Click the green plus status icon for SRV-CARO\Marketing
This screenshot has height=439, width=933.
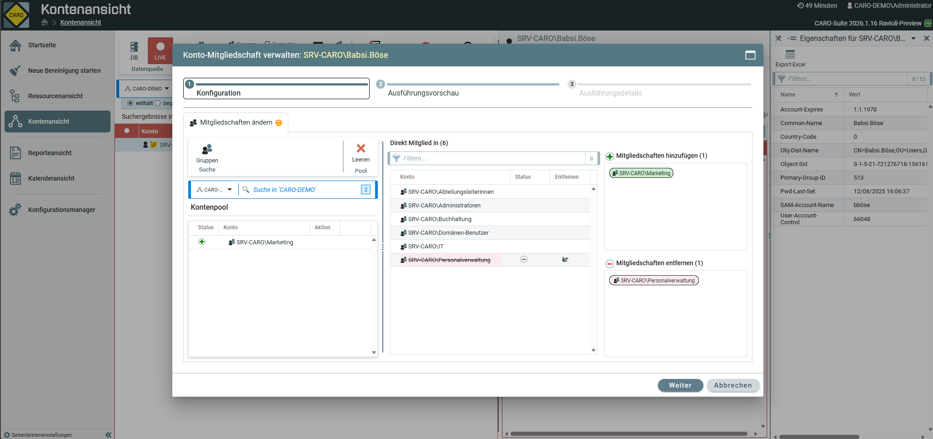coord(202,242)
